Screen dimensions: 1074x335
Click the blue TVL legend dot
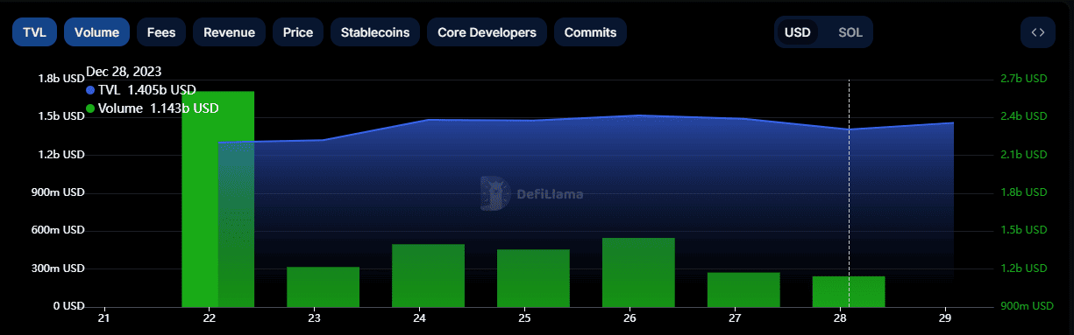tap(90, 90)
